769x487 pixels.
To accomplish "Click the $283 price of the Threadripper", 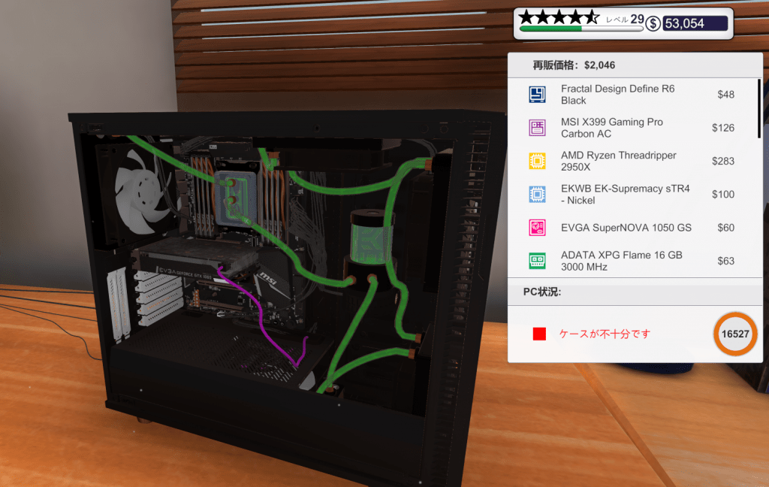I will [x=723, y=161].
